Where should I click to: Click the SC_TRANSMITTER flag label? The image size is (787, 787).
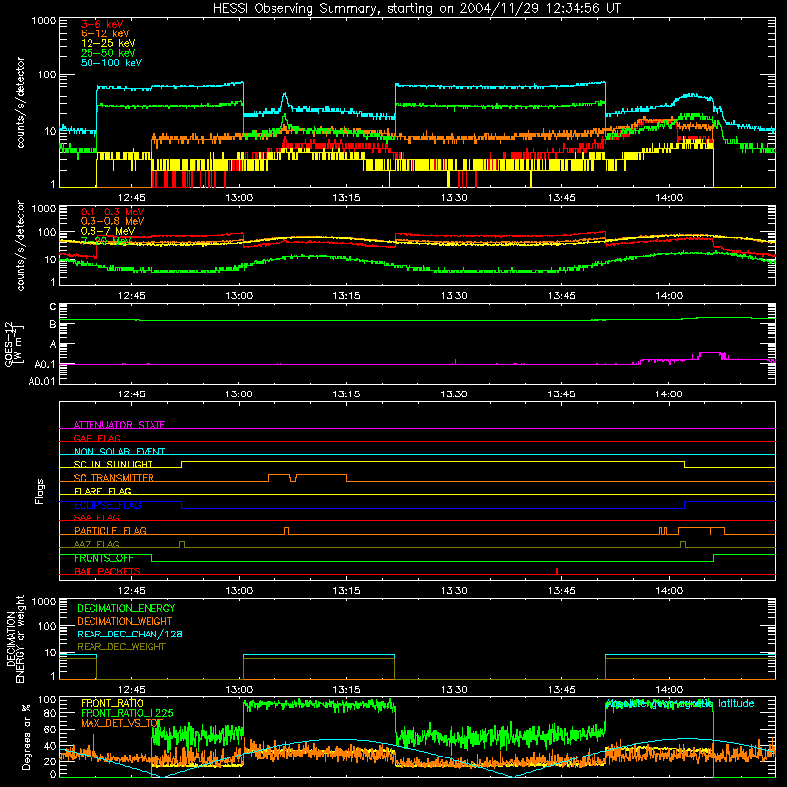pyautogui.click(x=114, y=477)
